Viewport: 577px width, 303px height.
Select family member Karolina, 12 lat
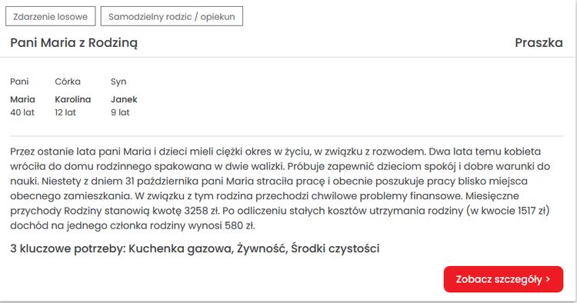pyautogui.click(x=73, y=106)
